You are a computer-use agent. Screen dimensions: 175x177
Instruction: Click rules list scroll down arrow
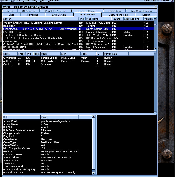(x=94, y=173)
